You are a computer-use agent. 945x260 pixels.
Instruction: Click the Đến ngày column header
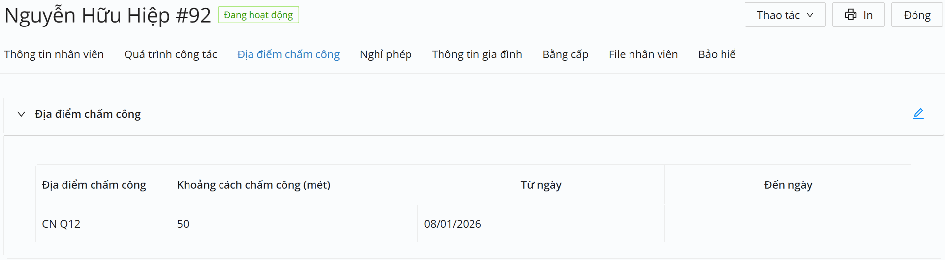coord(788,185)
